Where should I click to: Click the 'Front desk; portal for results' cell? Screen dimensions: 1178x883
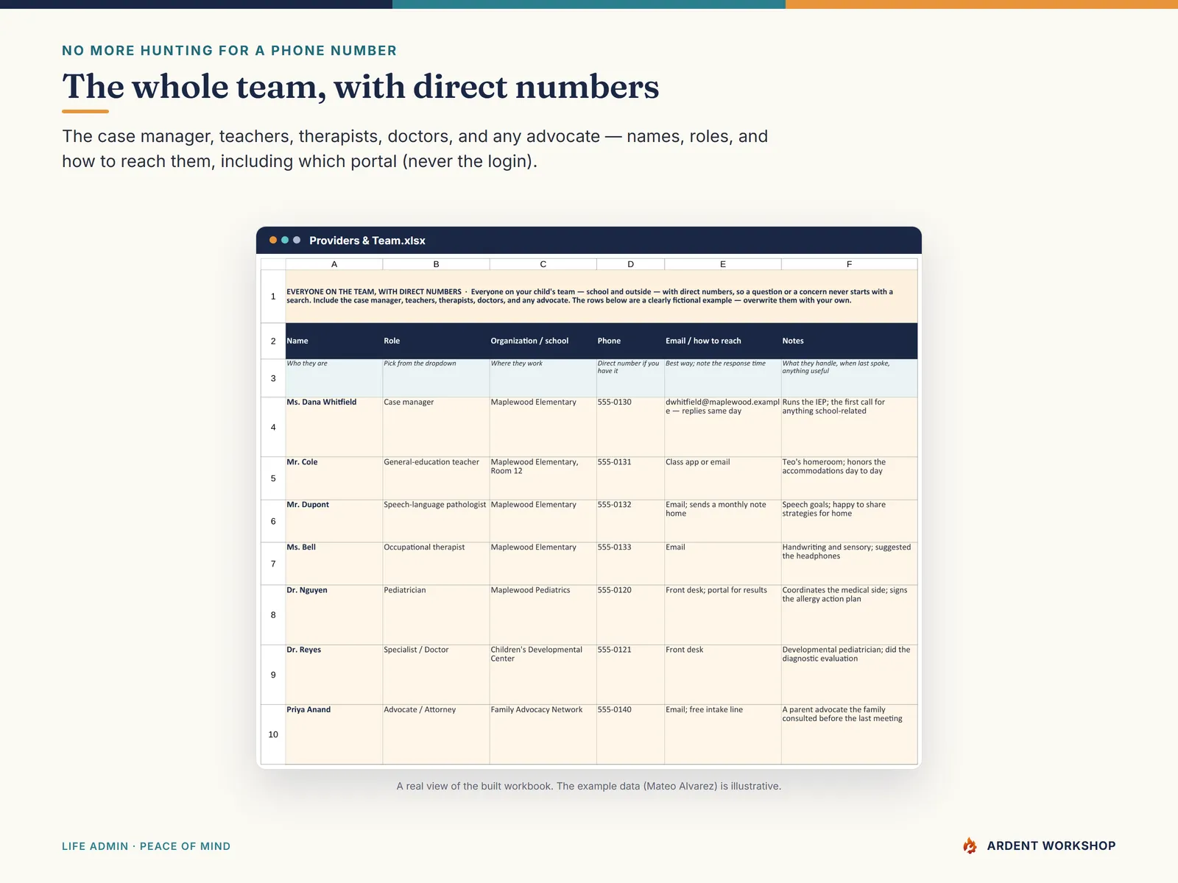point(723,615)
